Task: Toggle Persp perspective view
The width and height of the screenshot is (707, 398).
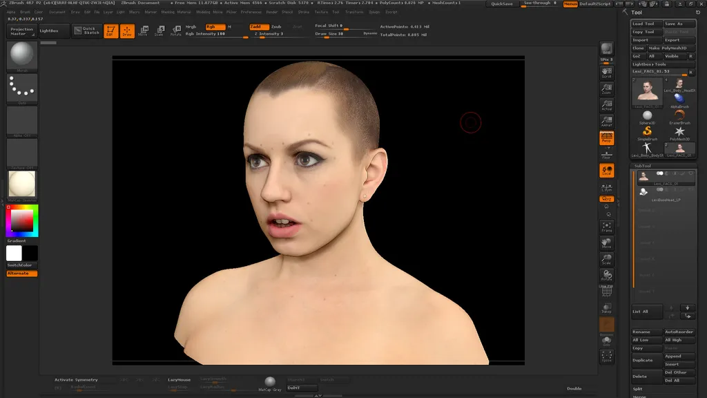Action: pyautogui.click(x=606, y=138)
